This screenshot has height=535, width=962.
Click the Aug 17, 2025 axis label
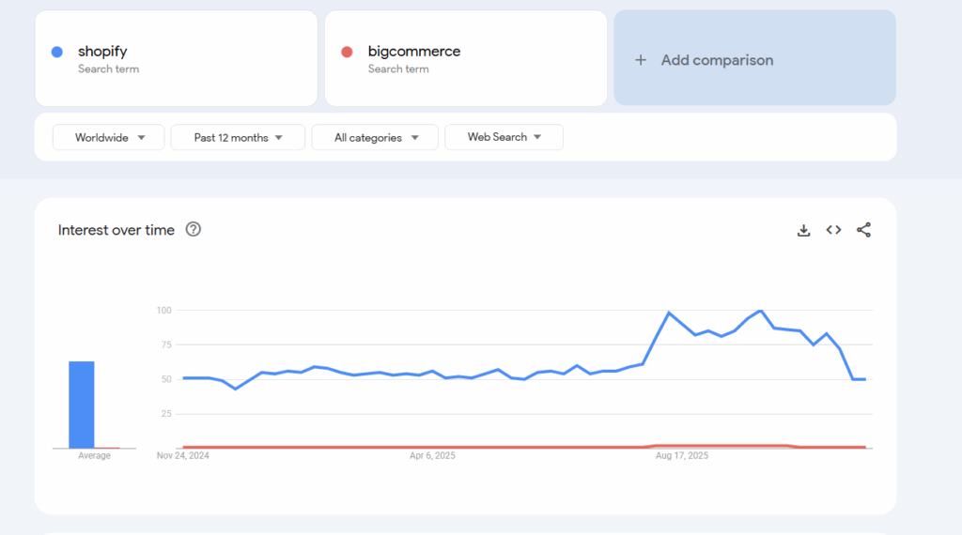tap(682, 455)
